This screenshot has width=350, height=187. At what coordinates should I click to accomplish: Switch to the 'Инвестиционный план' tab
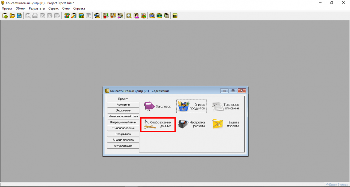pyautogui.click(x=123, y=116)
